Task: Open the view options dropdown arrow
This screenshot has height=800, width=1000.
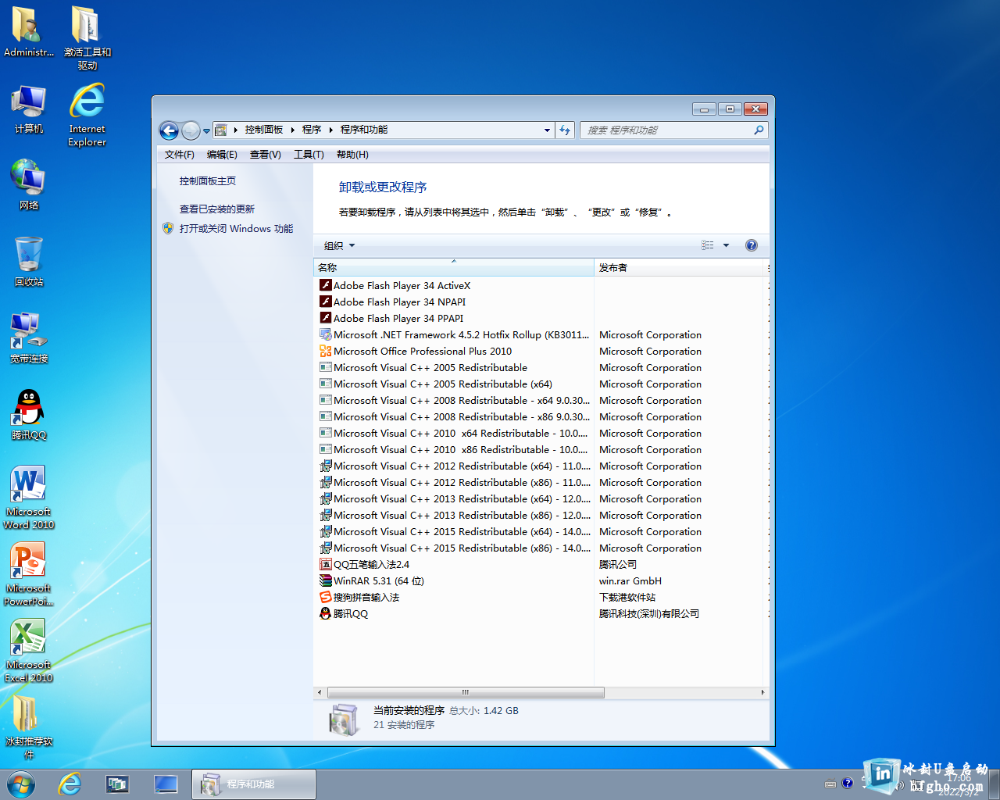Action: click(726, 245)
